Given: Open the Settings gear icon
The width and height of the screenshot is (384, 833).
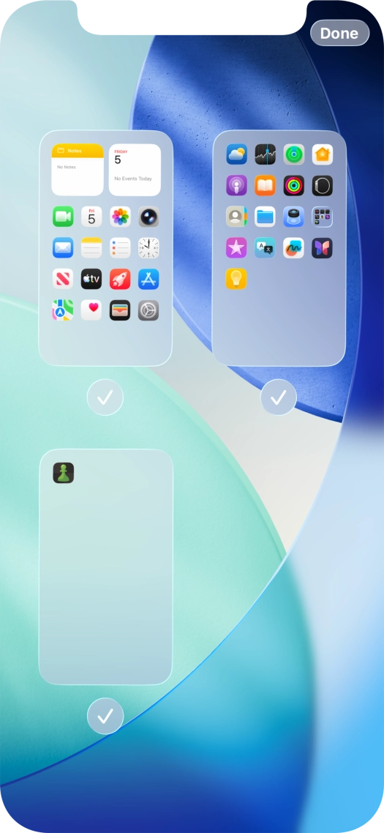Looking at the screenshot, I should [148, 310].
